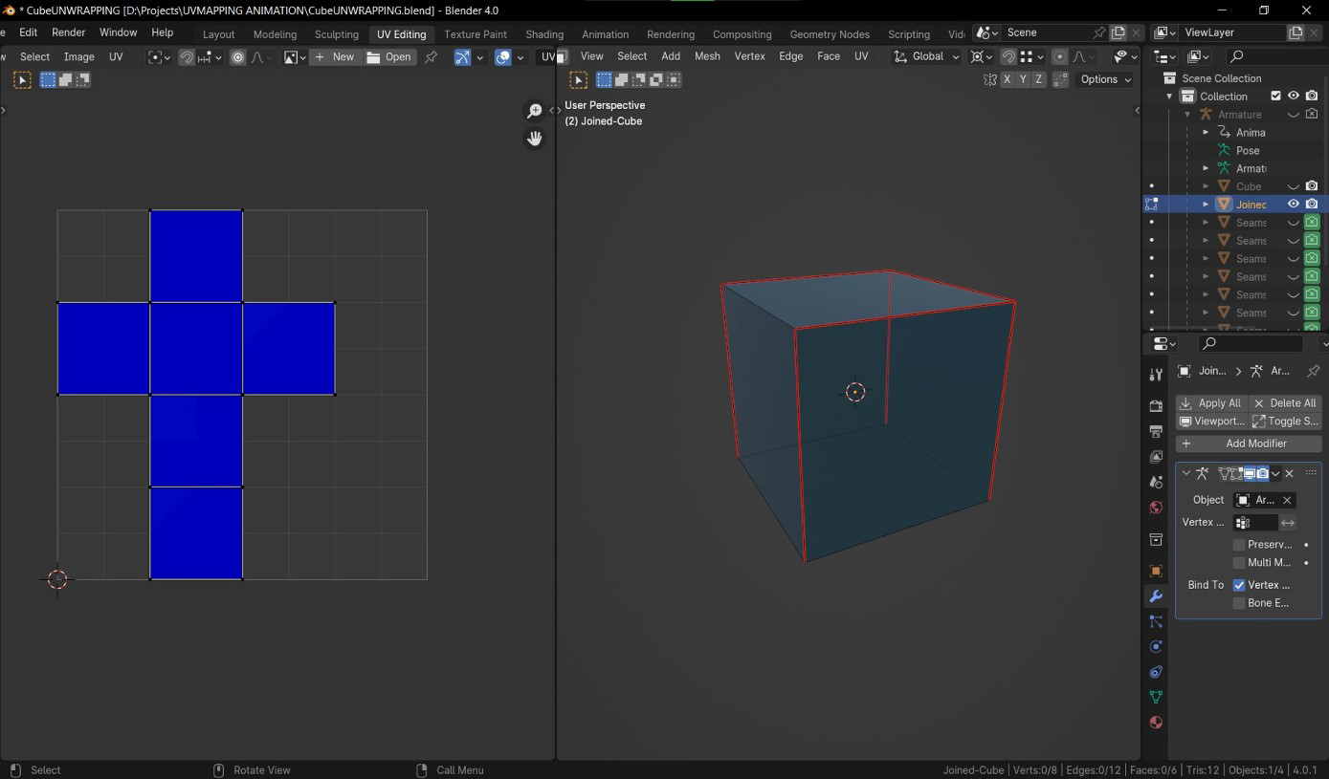Screen dimensions: 1329x779
Task: Open the Material properties tab
Action: 1156,723
